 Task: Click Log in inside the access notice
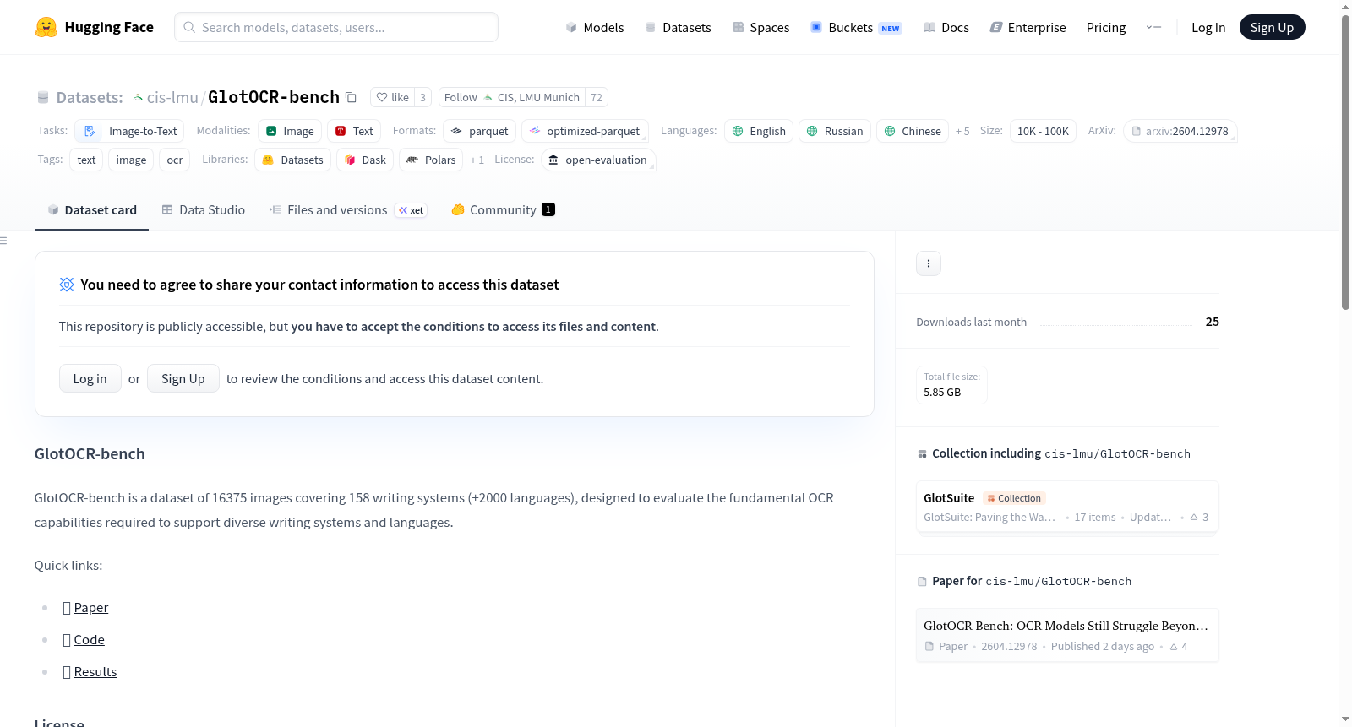[x=90, y=378]
